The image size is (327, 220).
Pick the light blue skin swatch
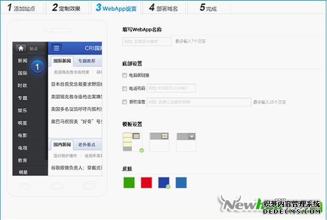coord(181,182)
